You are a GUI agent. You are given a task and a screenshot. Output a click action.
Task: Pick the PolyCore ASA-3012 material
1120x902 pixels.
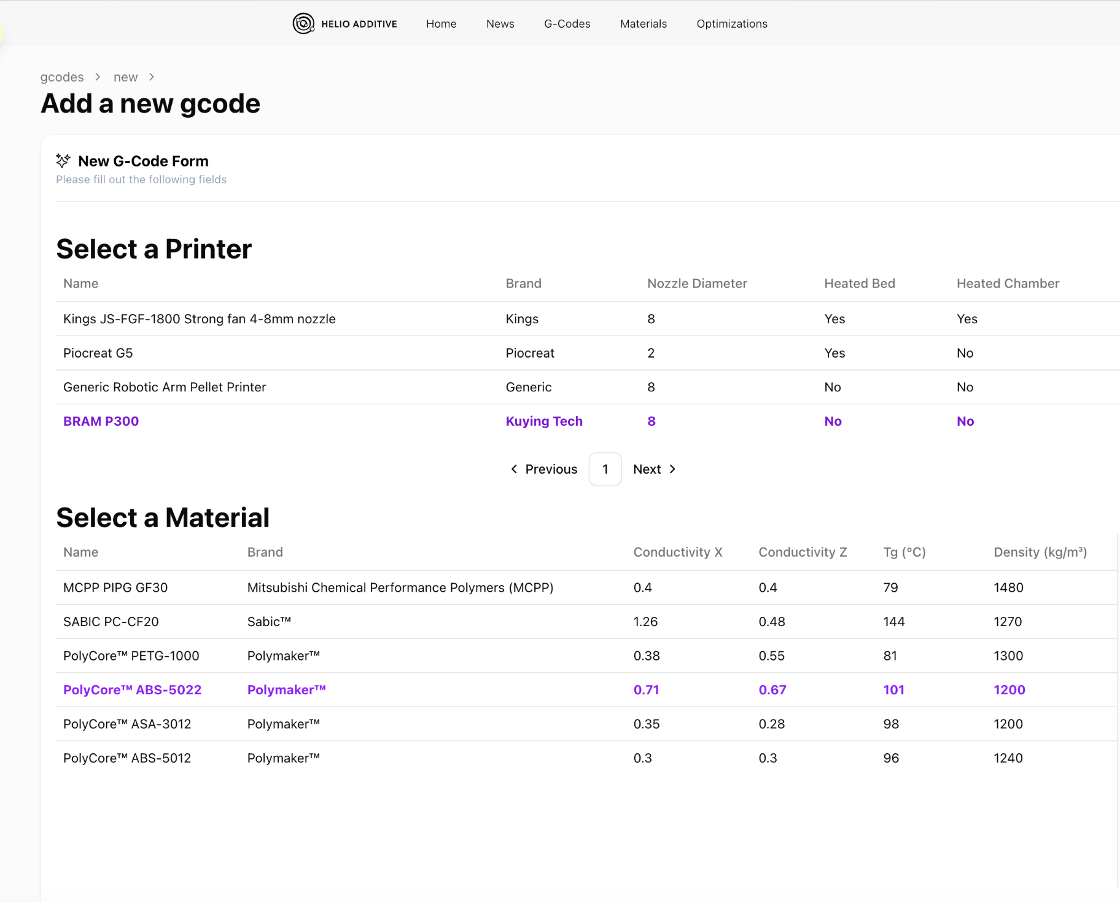click(586, 724)
